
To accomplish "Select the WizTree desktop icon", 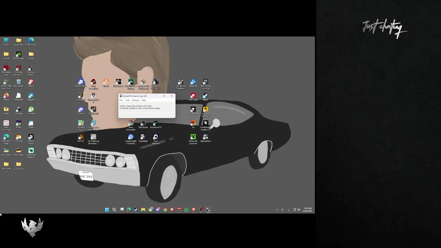I will coord(19,138).
